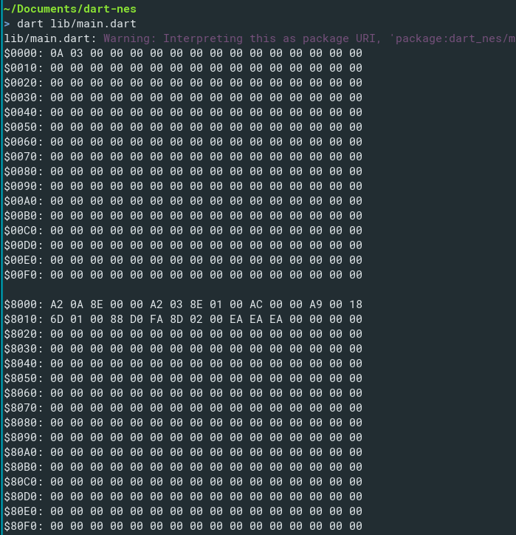Click the ~/Documents/dart-nes working directory path

click(x=70, y=9)
